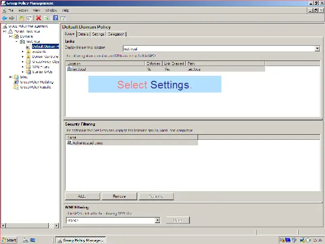Click the Group Policy Objects folder icon
325x244 pixels.
click(28, 62)
